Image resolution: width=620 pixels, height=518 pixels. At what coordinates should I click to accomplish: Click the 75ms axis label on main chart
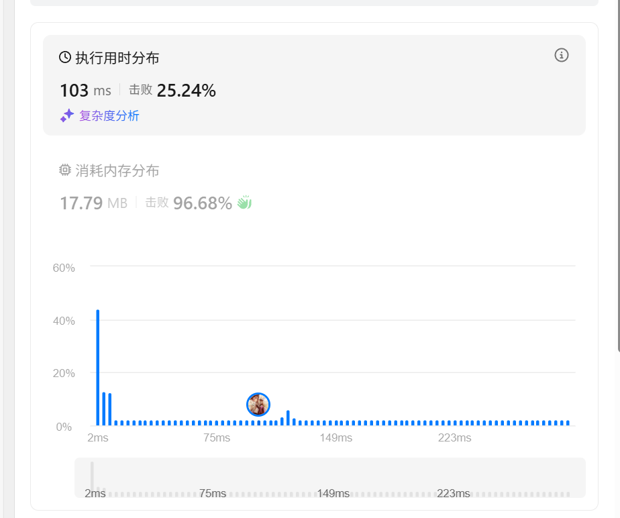(217, 437)
